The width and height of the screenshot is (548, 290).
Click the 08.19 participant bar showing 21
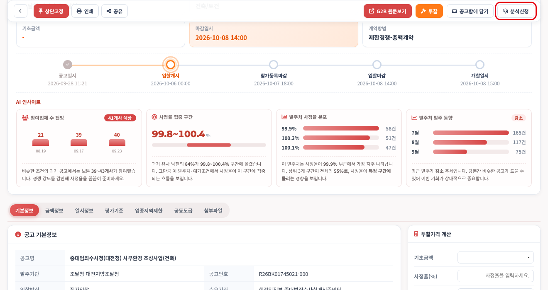[41, 143]
